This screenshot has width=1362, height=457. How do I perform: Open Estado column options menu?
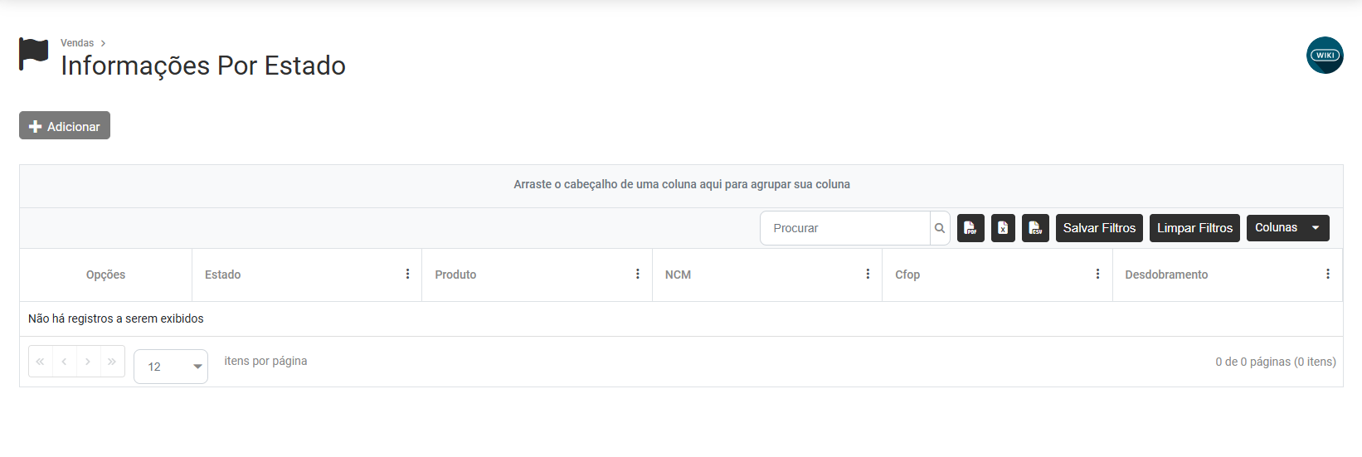[407, 275]
